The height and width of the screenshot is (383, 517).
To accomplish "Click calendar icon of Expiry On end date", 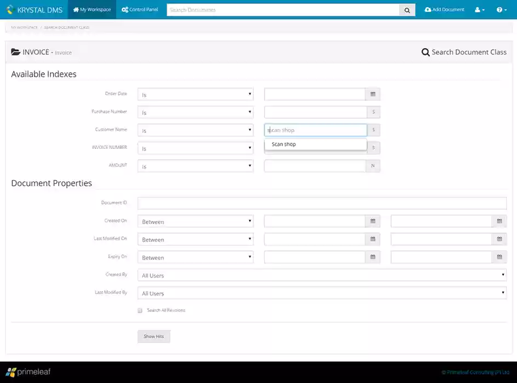I will [499, 257].
